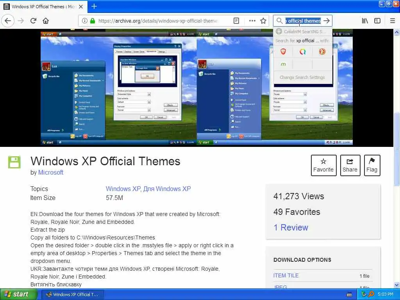Viewport: 400px width, 300px height.
Task: Click the on-screen keyboard tray icon
Action: (349, 295)
